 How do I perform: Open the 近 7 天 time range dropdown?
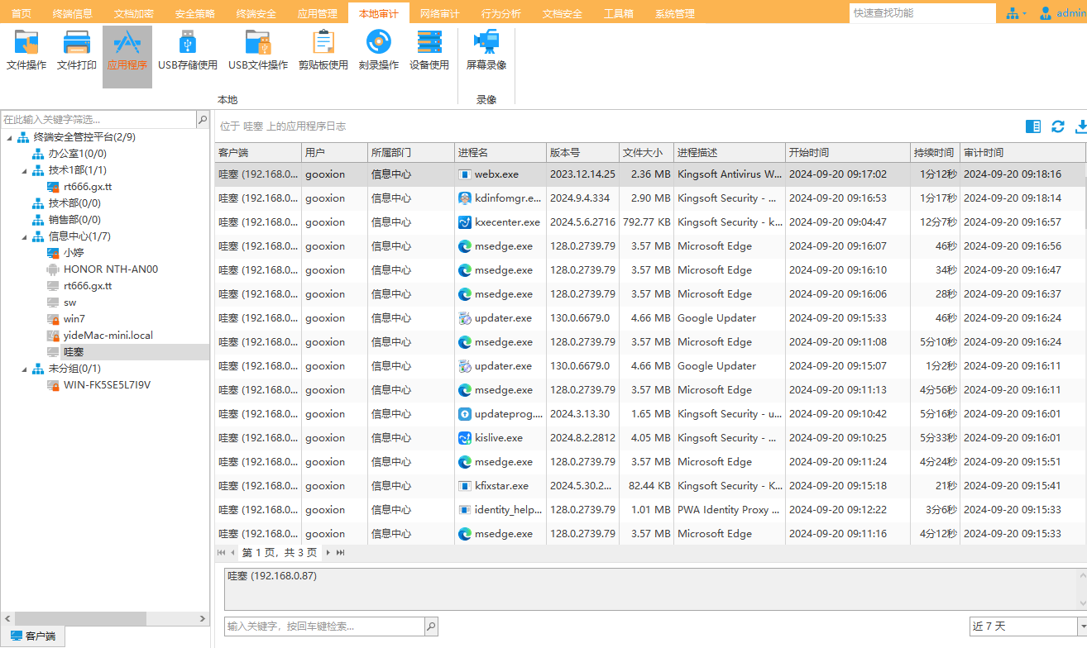tap(1081, 627)
